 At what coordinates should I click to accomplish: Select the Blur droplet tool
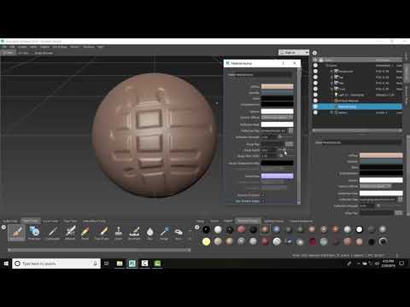click(x=150, y=232)
